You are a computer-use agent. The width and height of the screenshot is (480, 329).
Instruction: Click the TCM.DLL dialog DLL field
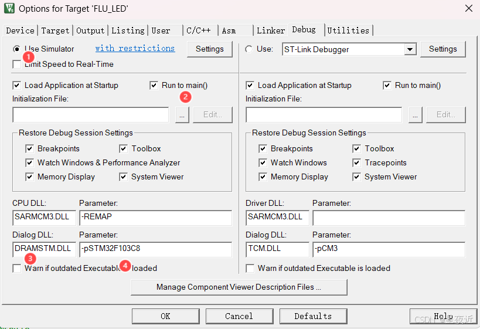point(277,249)
